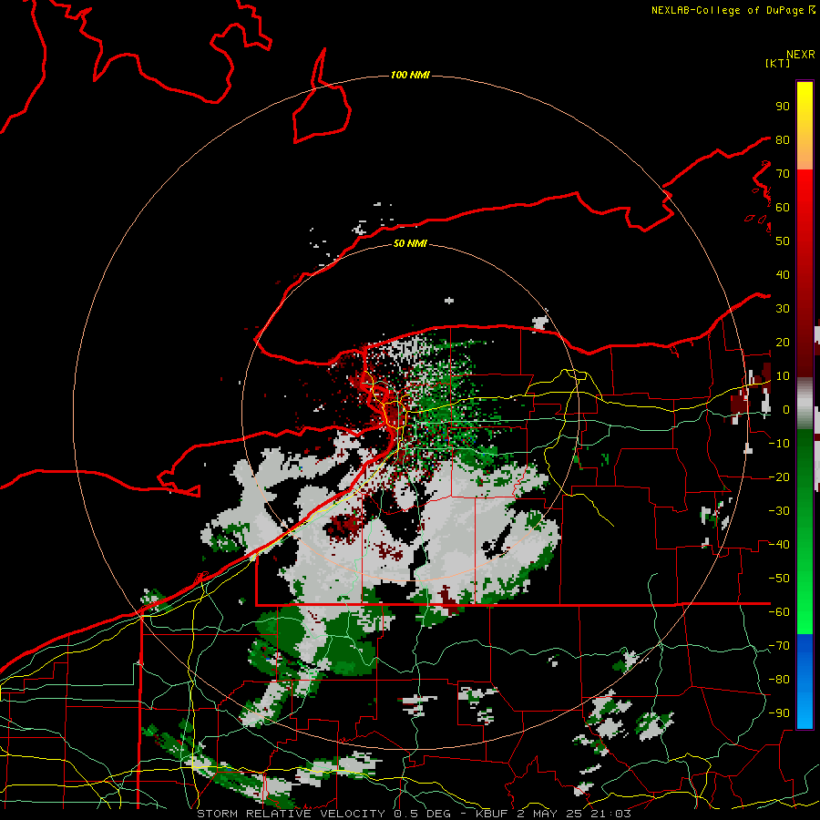
Task: Click the -80 value on the velocity scale
Action: pyautogui.click(x=779, y=680)
